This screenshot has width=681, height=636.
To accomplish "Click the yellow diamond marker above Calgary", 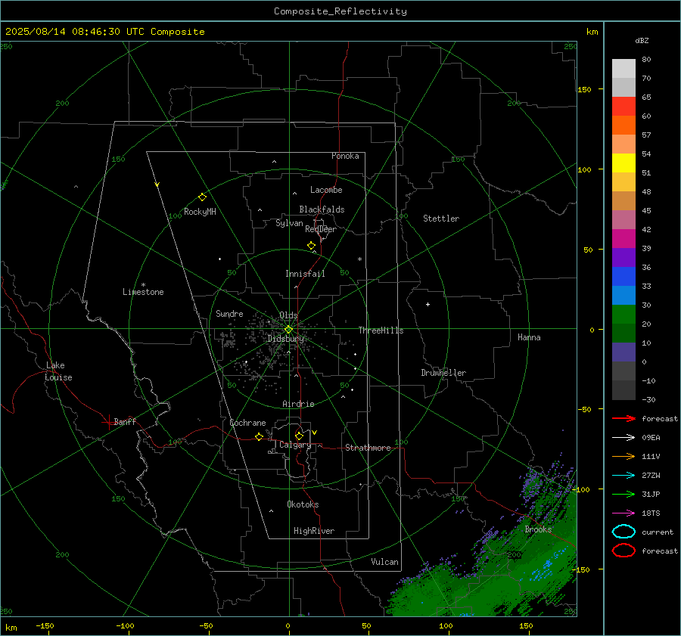I will (299, 436).
